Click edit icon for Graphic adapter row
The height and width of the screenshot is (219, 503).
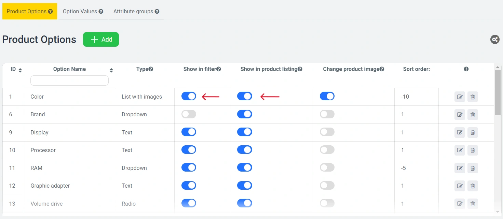(x=460, y=186)
